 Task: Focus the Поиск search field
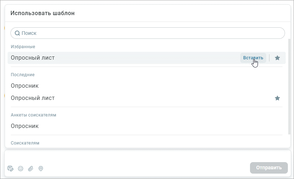[x=148, y=33]
